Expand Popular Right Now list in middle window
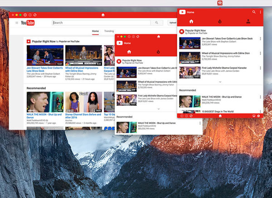The image size is (272, 198). click(x=159, y=109)
